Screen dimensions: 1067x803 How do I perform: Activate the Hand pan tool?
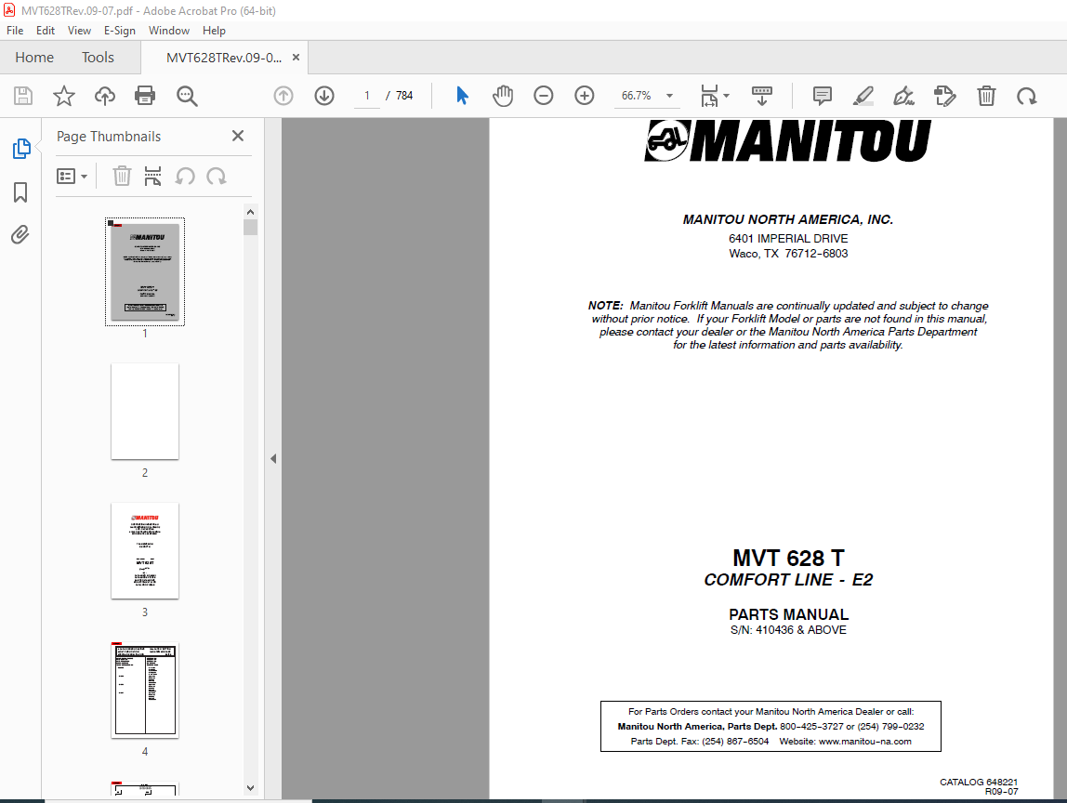click(x=503, y=96)
